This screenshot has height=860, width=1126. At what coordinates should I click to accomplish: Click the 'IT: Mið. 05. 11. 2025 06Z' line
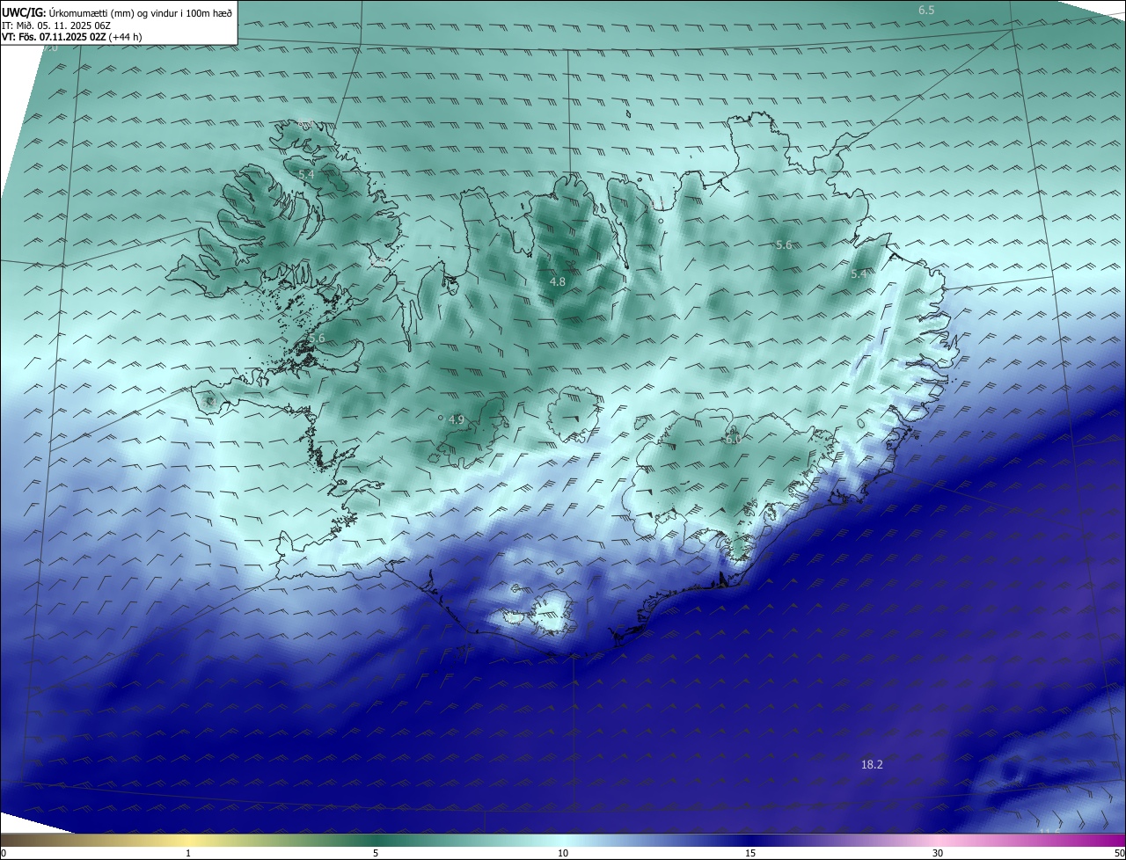[x=56, y=26]
